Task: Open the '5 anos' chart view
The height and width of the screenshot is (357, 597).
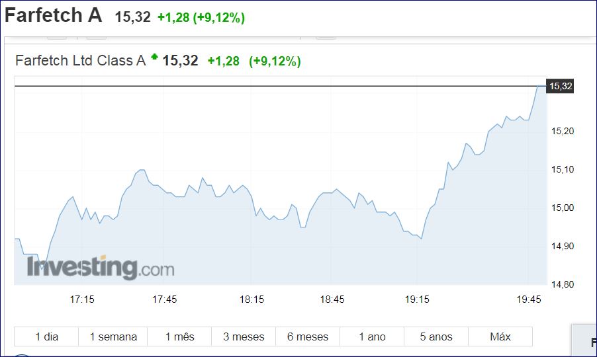Action: (436, 337)
